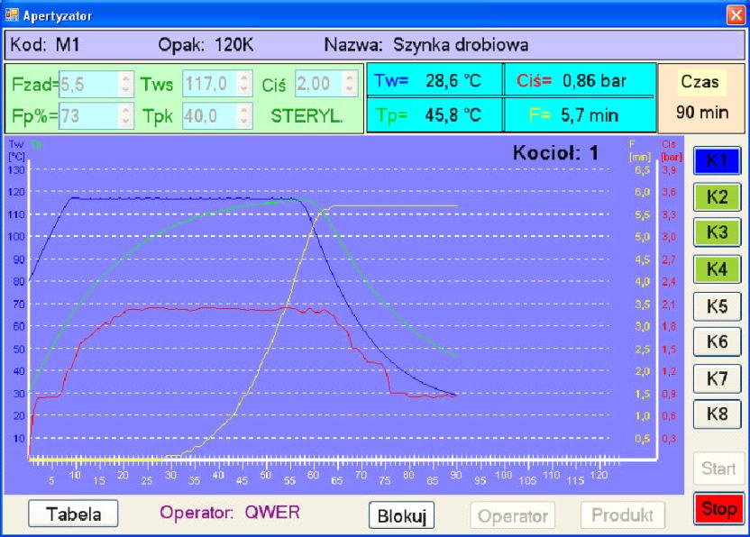Select boiler K7 button
This screenshot has height=537, width=750.
[x=717, y=378]
